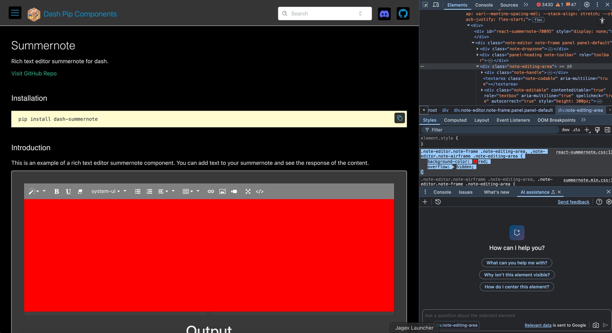612x333 pixels.
Task: Insert a video into the editor
Action: pyautogui.click(x=234, y=191)
